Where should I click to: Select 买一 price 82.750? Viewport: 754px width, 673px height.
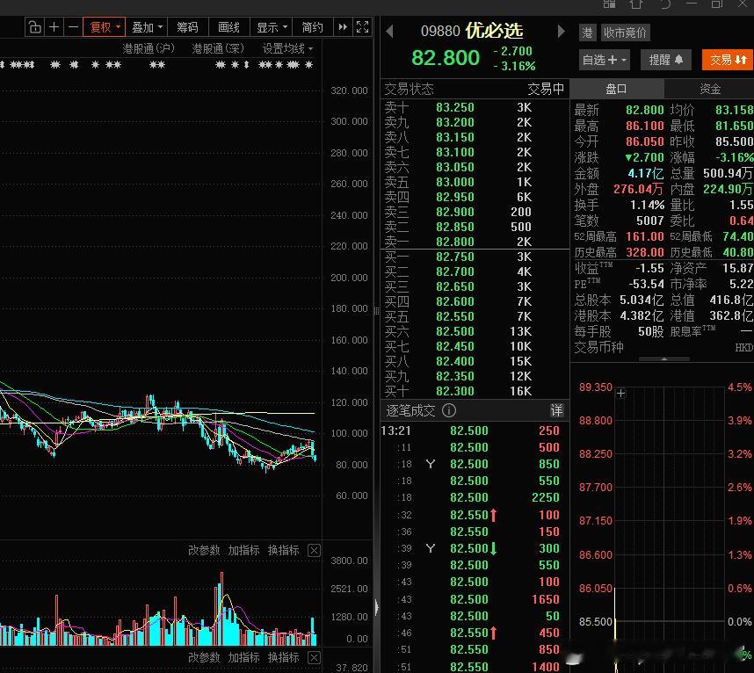pyautogui.click(x=454, y=257)
